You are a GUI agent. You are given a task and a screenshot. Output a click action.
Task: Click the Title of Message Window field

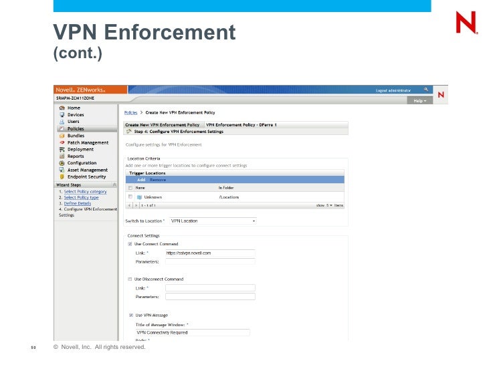[x=193, y=332]
